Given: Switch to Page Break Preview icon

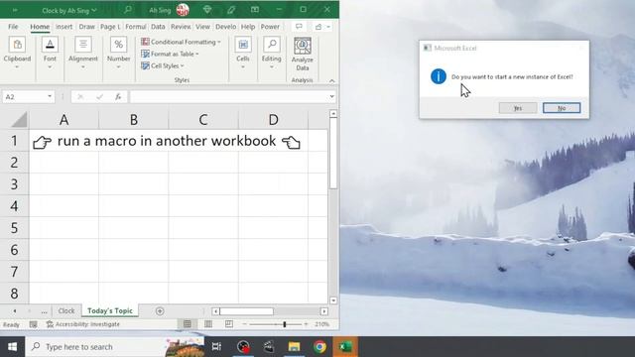Looking at the screenshot, I should (229, 324).
